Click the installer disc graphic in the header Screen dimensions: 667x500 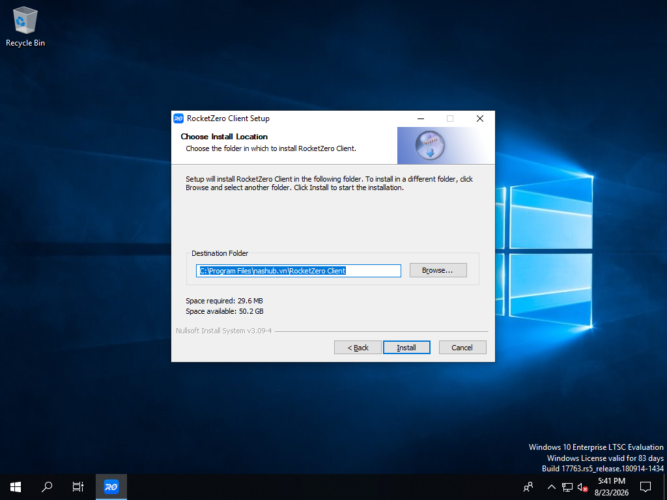click(430, 145)
